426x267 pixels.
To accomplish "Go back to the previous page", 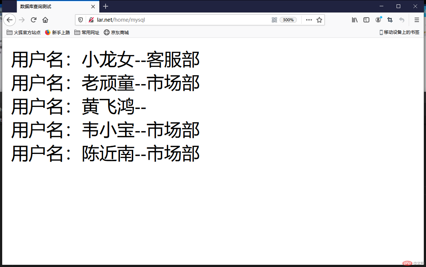I will click(x=10, y=20).
